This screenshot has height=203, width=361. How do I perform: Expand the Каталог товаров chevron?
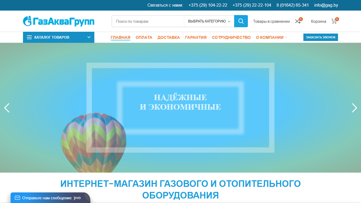tap(89, 37)
